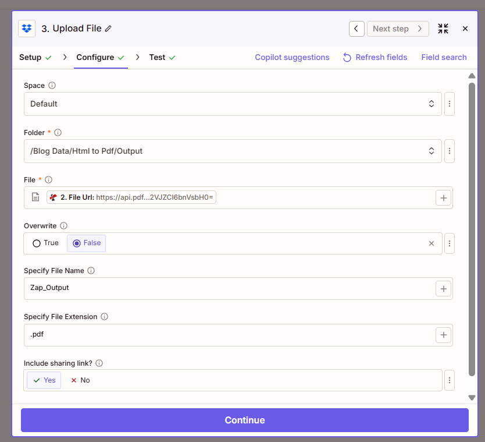Select False for Overwrite option
Viewport: 485px width, 442px height.
pyautogui.click(x=87, y=243)
